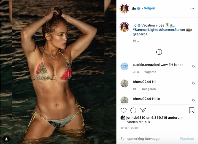Screen dimensions: 198x144
Task: Click Volgen to follow jlo
Action: pos(150,8)
